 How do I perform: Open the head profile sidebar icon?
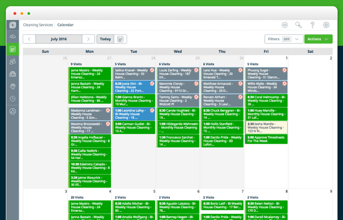click(x=13, y=87)
